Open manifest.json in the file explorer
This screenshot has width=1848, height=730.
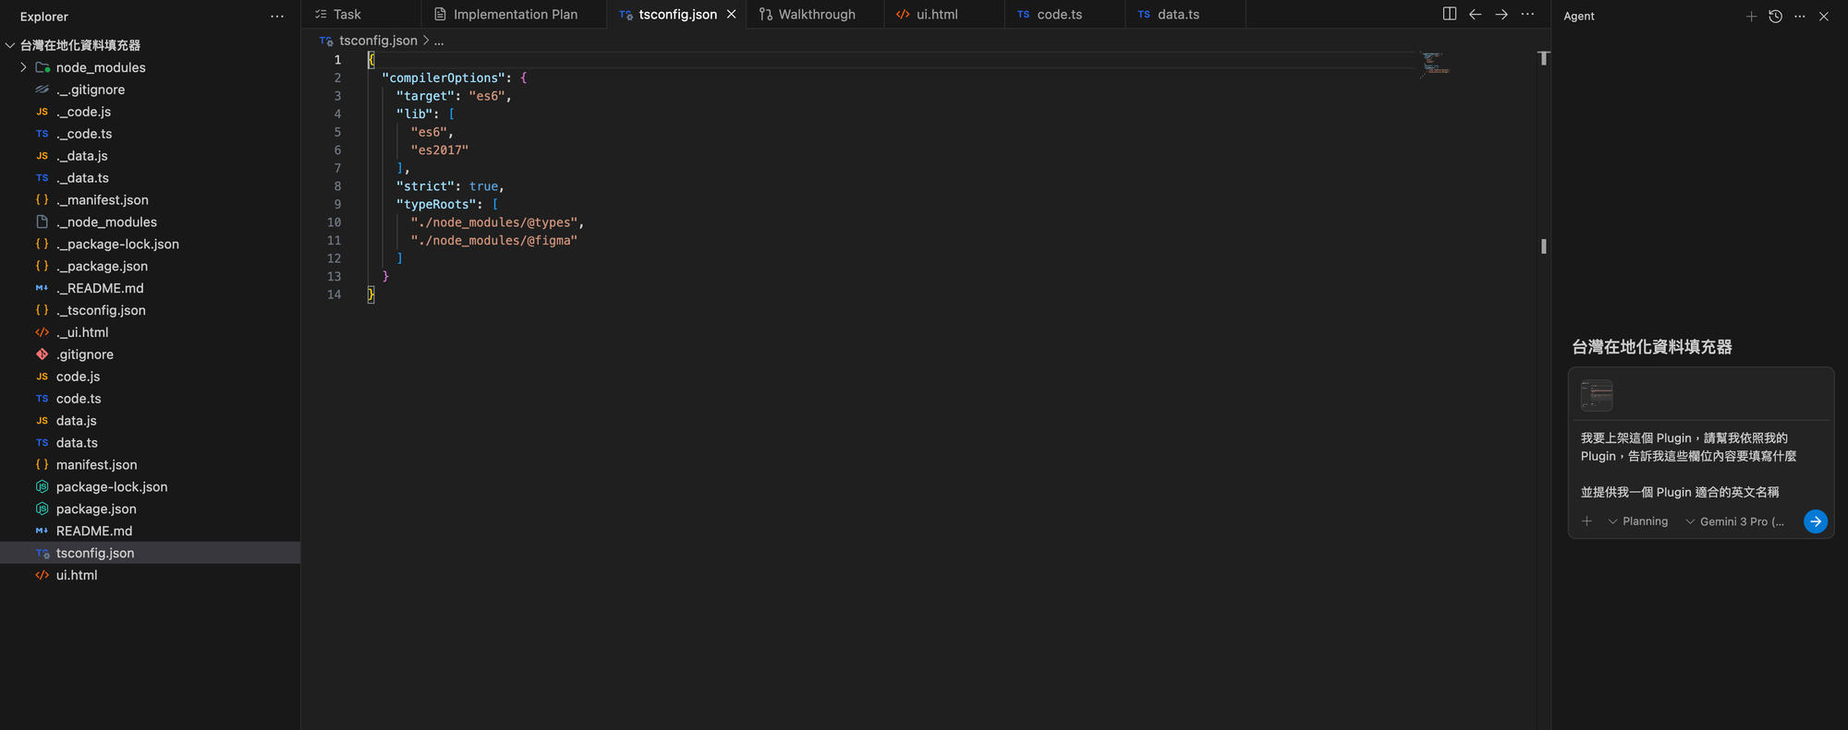point(96,465)
